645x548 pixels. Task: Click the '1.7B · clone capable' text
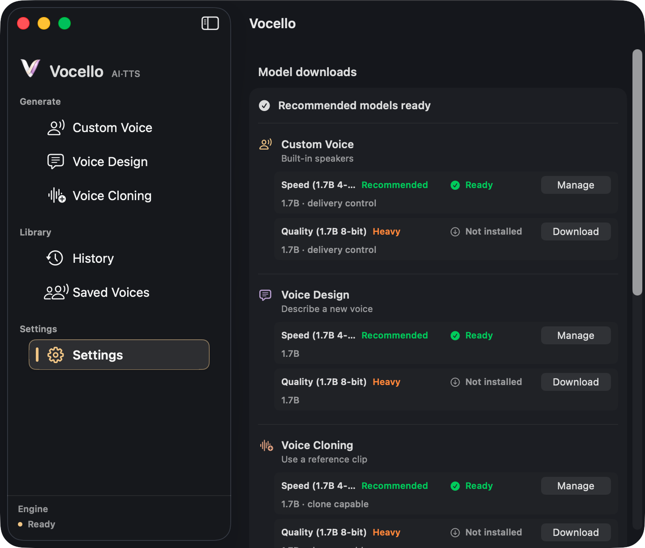325,504
